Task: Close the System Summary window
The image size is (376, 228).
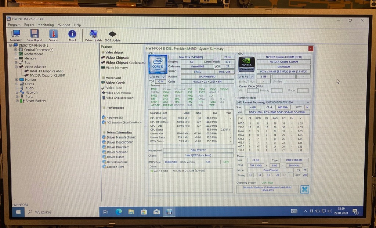Action: pyautogui.click(x=311, y=48)
